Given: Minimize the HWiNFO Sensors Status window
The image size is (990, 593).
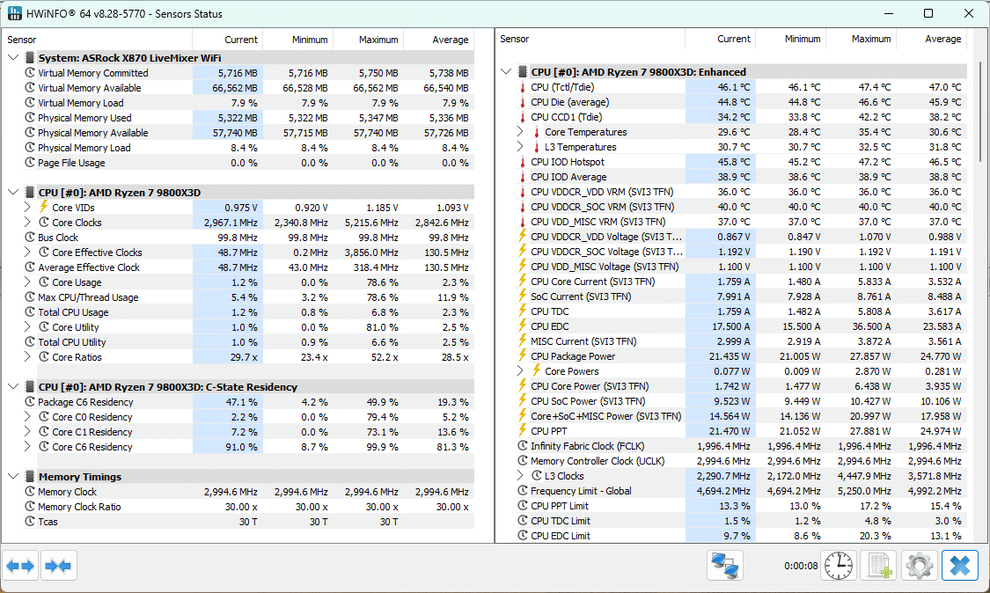Looking at the screenshot, I should click(x=888, y=13).
